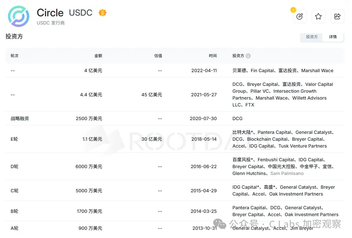
Task: Open investor 贝莱德 link
Action: click(x=239, y=71)
